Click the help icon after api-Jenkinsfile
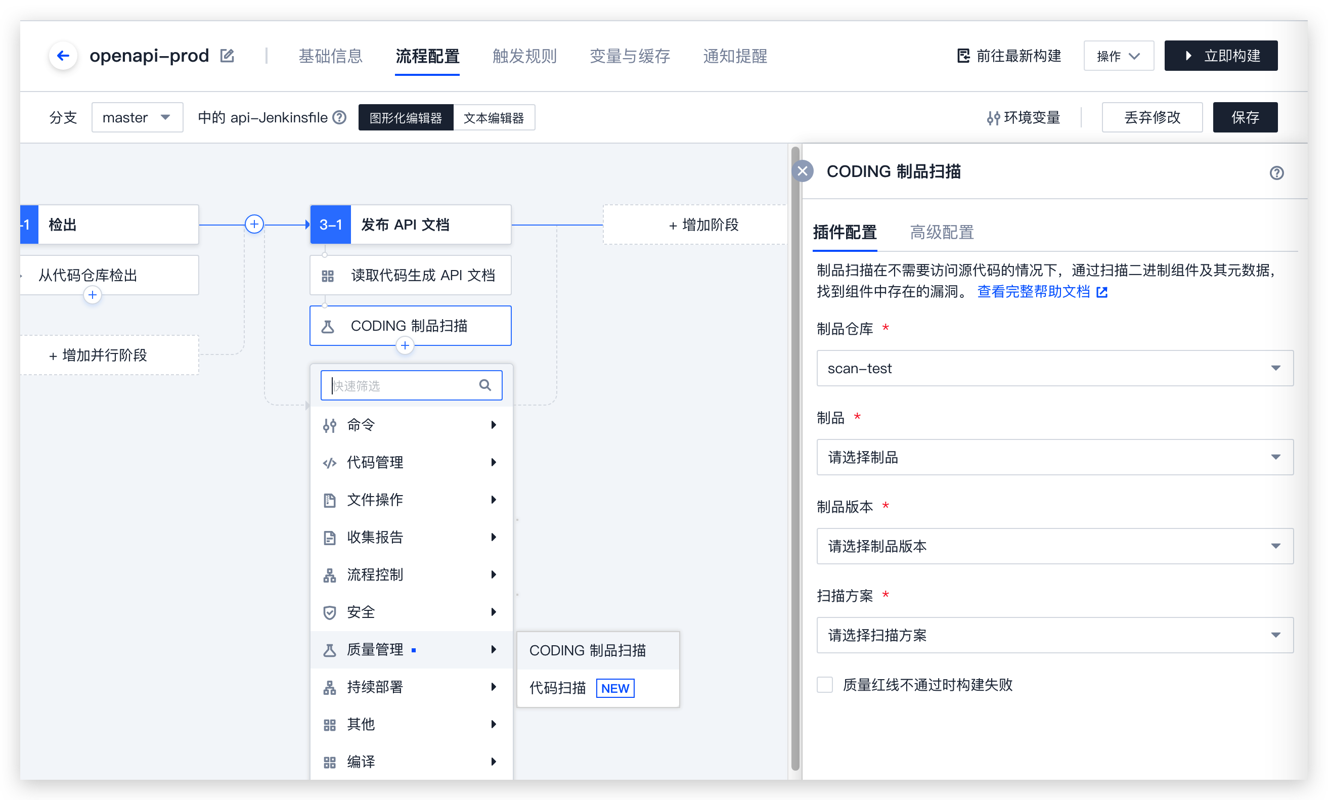This screenshot has height=800, width=1328. point(339,117)
